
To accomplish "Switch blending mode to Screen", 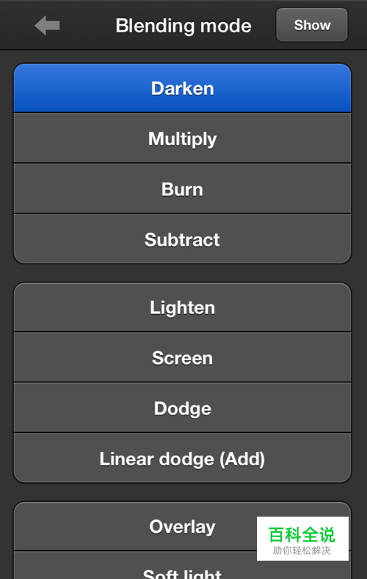I will 182,357.
